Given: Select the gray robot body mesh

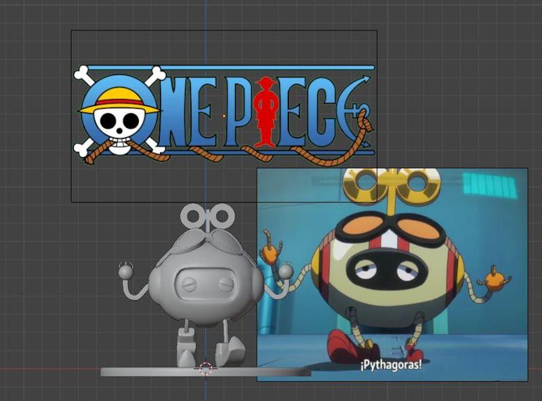Looking at the screenshot, I should (x=206, y=280).
